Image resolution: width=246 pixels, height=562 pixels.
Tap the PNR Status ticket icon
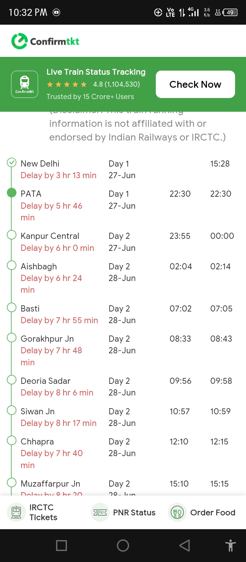pyautogui.click(x=100, y=512)
